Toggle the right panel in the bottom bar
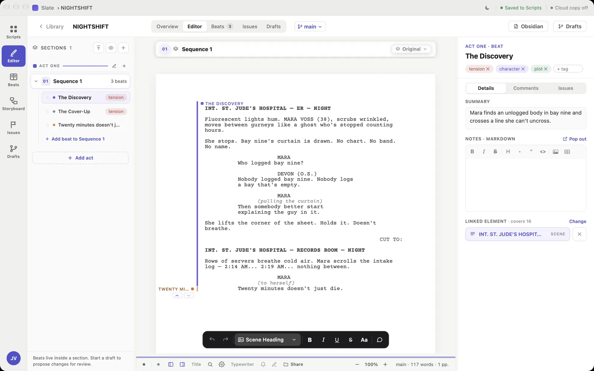594x371 pixels. pyautogui.click(x=182, y=364)
